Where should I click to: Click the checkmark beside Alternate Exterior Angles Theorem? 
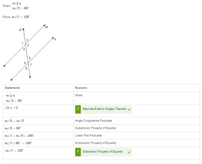click(129, 110)
